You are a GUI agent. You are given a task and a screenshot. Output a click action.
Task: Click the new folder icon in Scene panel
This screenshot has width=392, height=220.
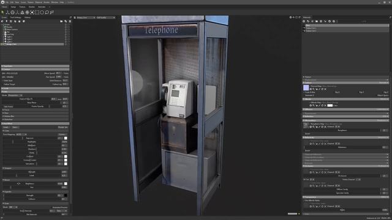[61, 21]
